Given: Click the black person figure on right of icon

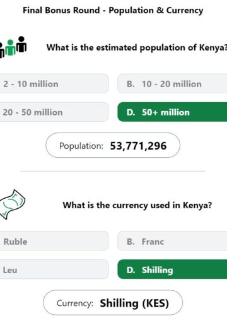Looking at the screenshot, I should coord(21,44).
